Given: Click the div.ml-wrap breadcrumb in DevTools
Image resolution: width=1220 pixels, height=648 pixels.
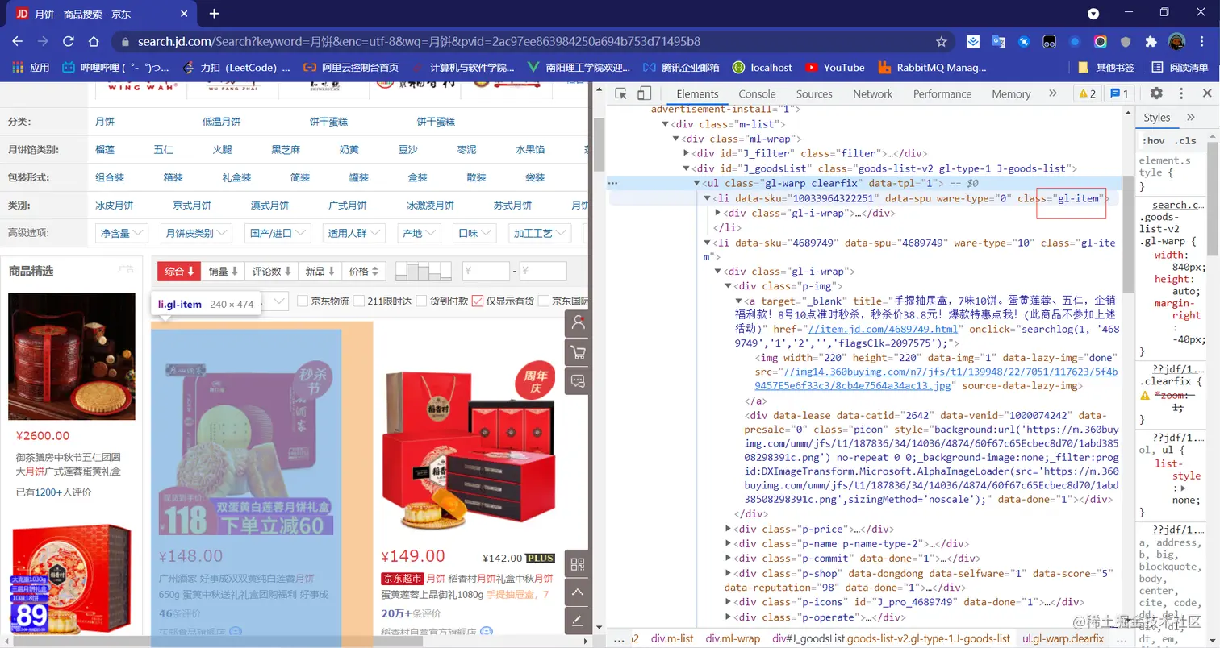Looking at the screenshot, I should [x=733, y=638].
